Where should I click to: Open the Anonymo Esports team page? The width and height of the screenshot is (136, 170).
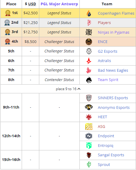(114, 108)
